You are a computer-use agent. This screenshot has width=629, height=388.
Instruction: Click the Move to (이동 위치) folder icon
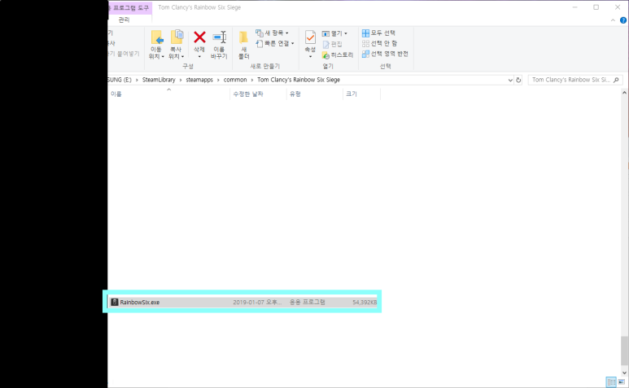click(x=157, y=37)
